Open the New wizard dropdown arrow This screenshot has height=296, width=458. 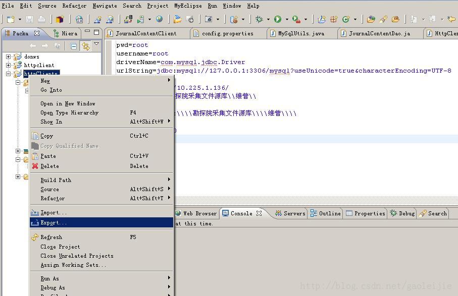(x=20, y=20)
